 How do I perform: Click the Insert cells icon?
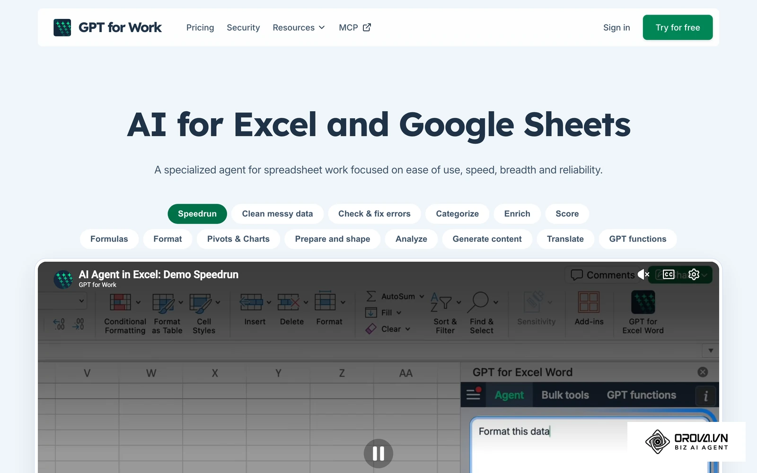[x=251, y=302]
